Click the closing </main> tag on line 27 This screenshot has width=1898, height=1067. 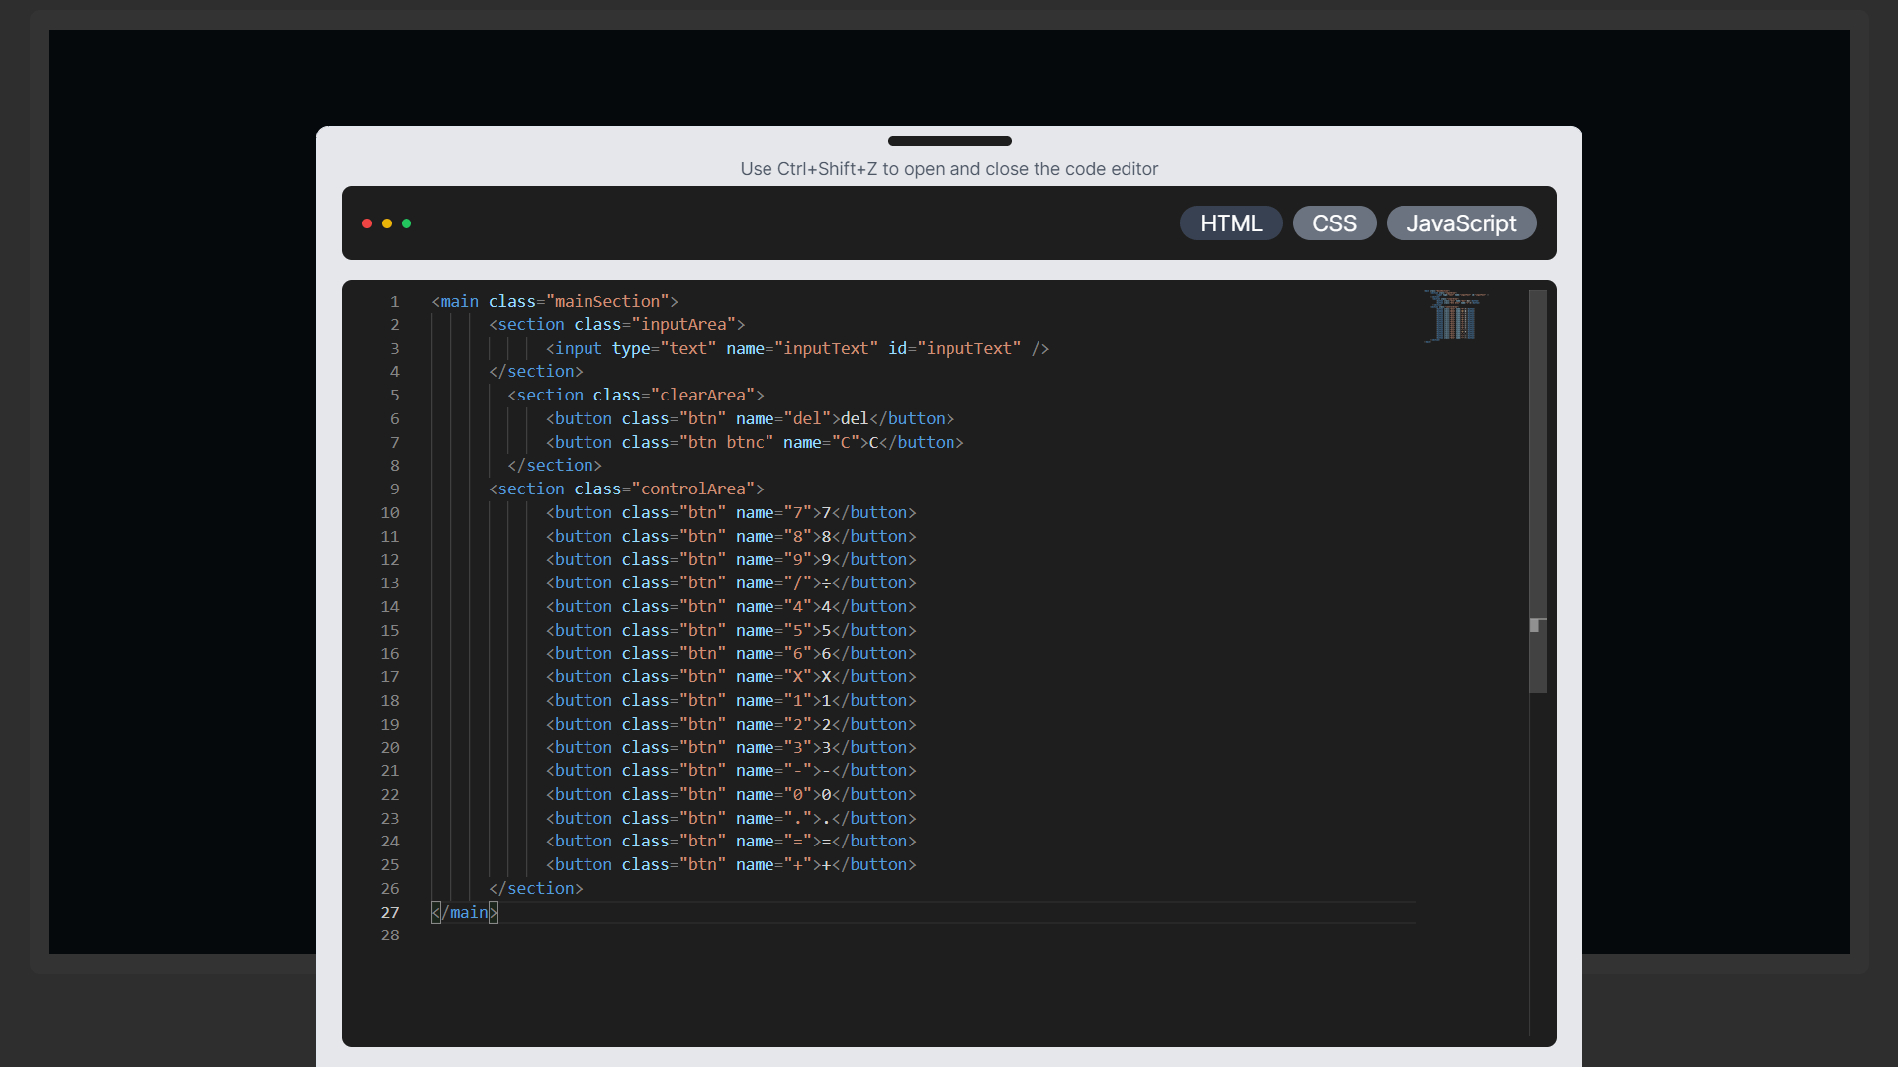[x=465, y=912]
